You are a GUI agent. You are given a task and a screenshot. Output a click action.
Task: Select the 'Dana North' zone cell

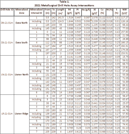tap(22, 23)
